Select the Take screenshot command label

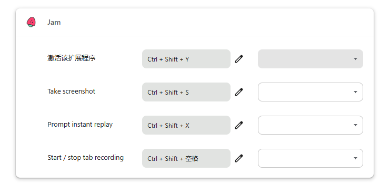(x=72, y=91)
